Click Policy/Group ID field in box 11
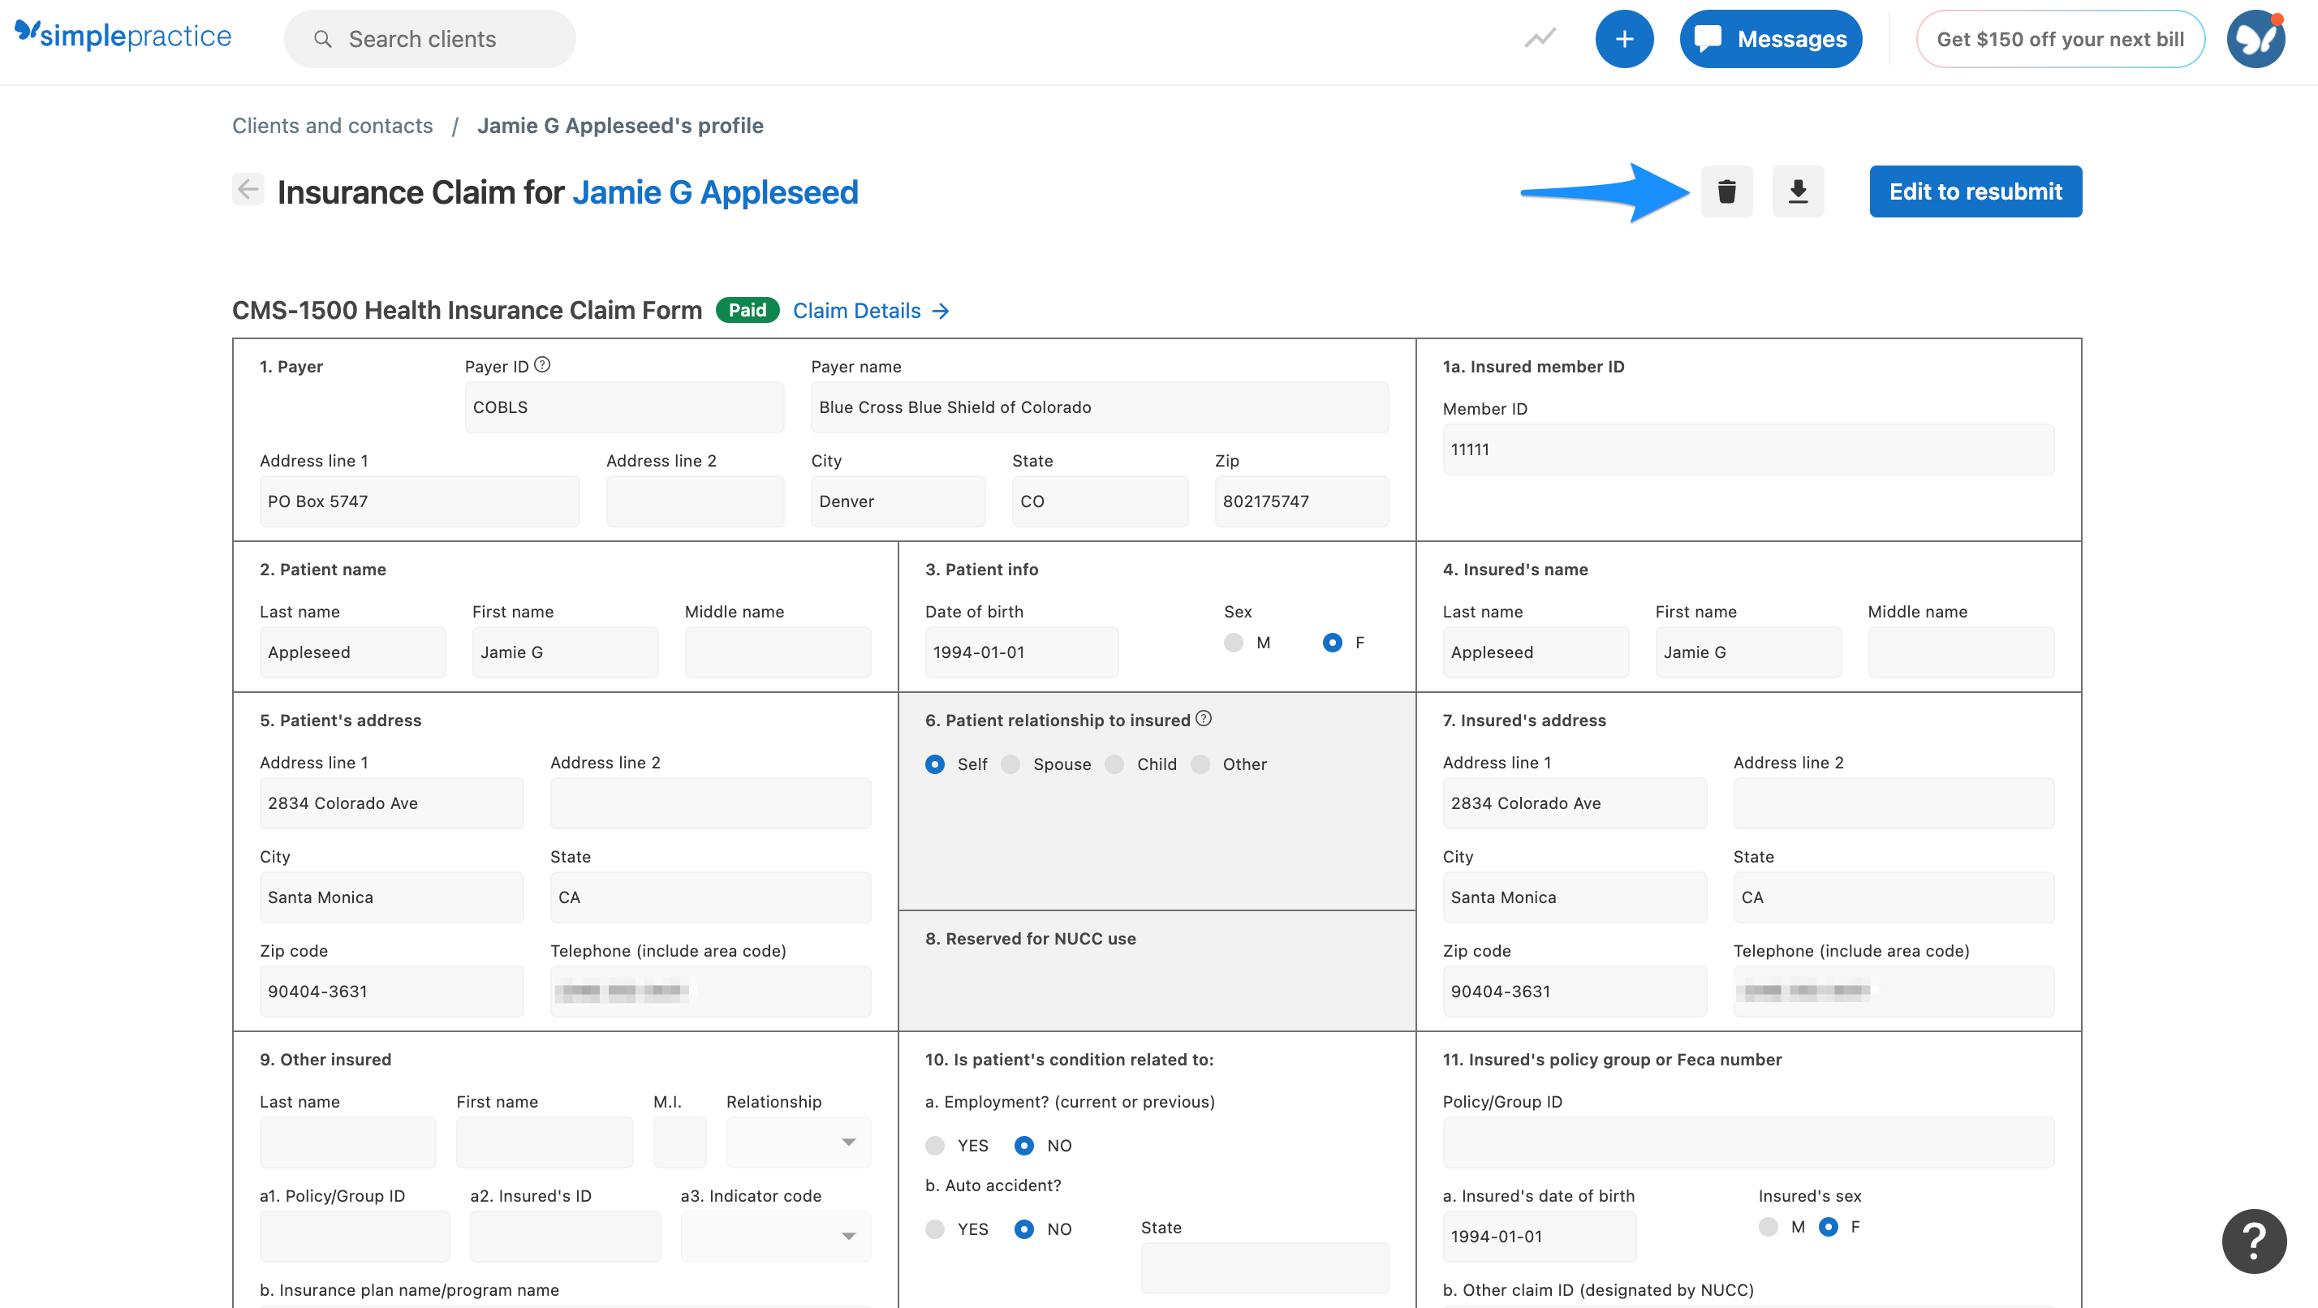Screen dimensions: 2318x1308 [x=1748, y=1142]
